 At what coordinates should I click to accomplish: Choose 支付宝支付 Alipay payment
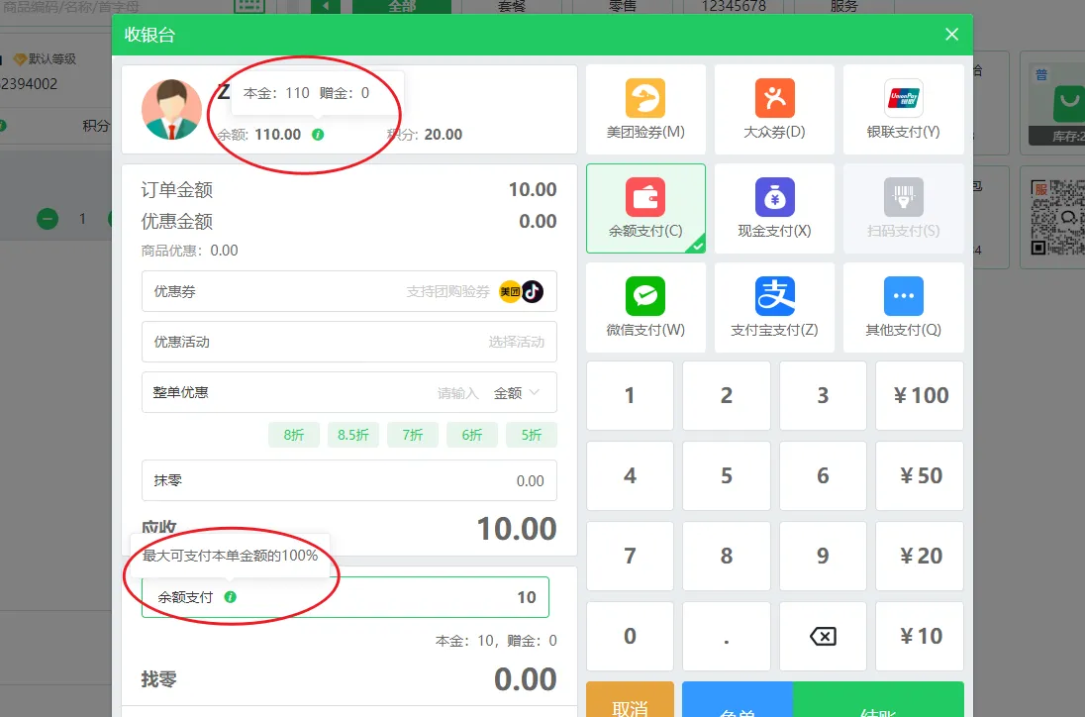point(774,308)
